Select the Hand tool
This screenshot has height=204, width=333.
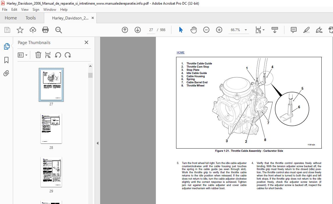click(x=193, y=30)
